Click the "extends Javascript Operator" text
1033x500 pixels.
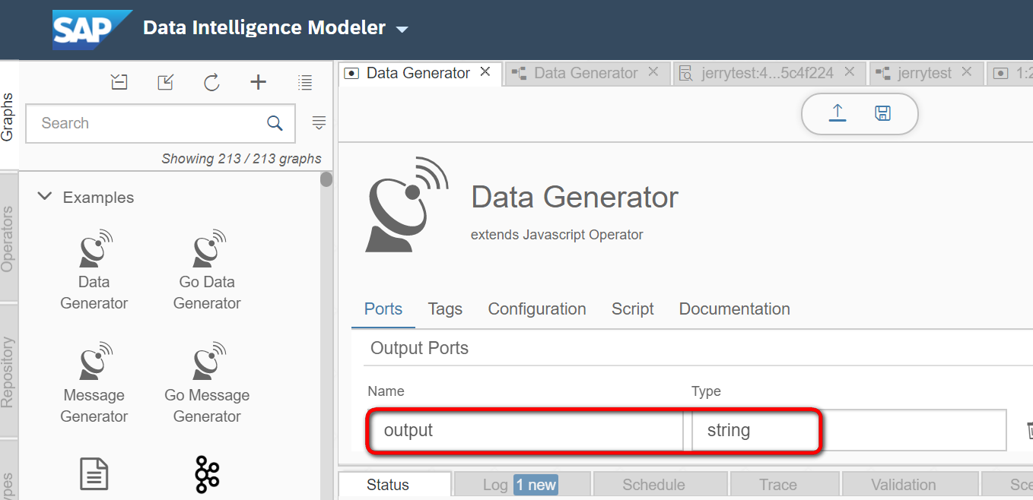pyautogui.click(x=557, y=235)
